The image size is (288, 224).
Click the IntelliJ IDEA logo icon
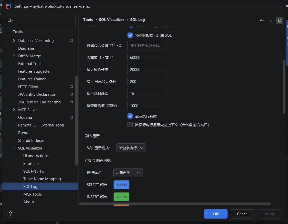pyautogui.click(x=8, y=6)
